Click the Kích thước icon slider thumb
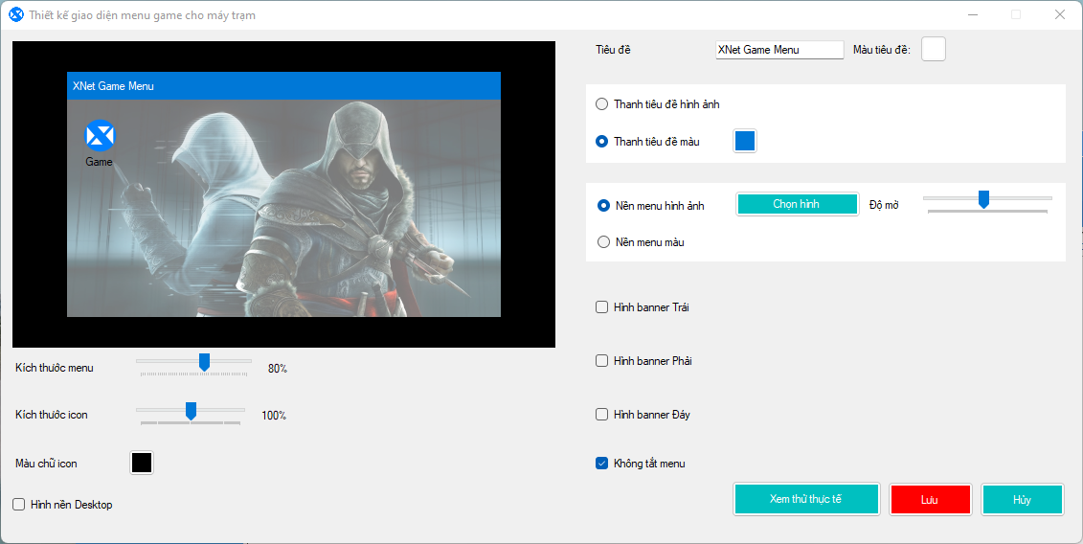1083x544 pixels. click(x=191, y=411)
